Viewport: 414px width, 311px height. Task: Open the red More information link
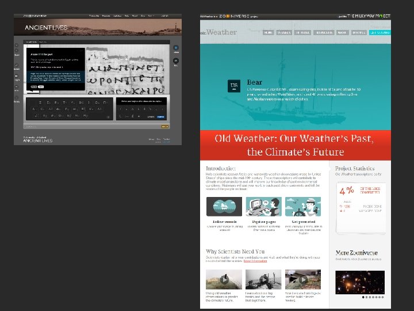[255, 261]
